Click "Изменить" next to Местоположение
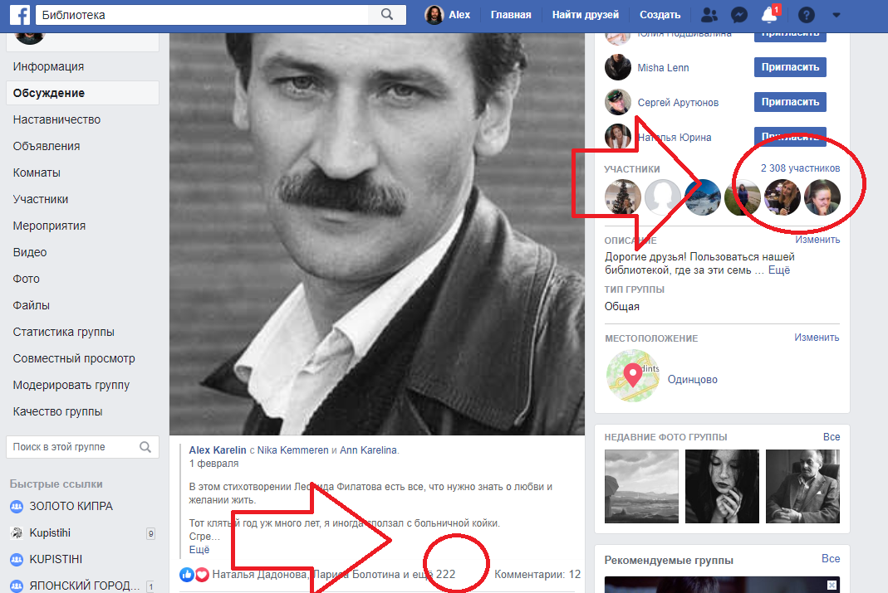Viewport: 888px width, 593px height. [817, 338]
